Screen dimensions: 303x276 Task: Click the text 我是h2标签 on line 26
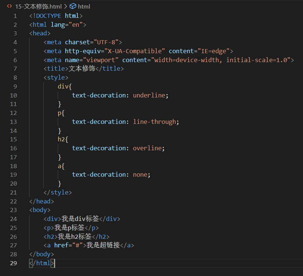(74, 237)
